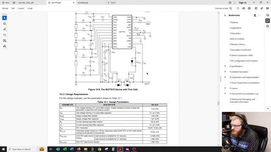Screen dimensions: 271x152
Task: Open the E-Sign tab
Action: [30, 8]
